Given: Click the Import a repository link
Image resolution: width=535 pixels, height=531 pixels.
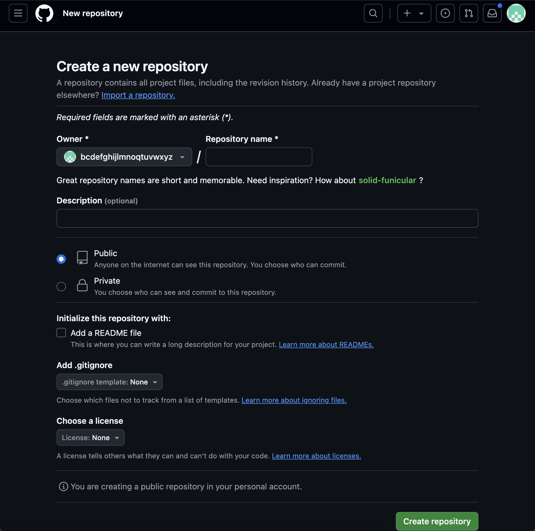Looking at the screenshot, I should 138,95.
